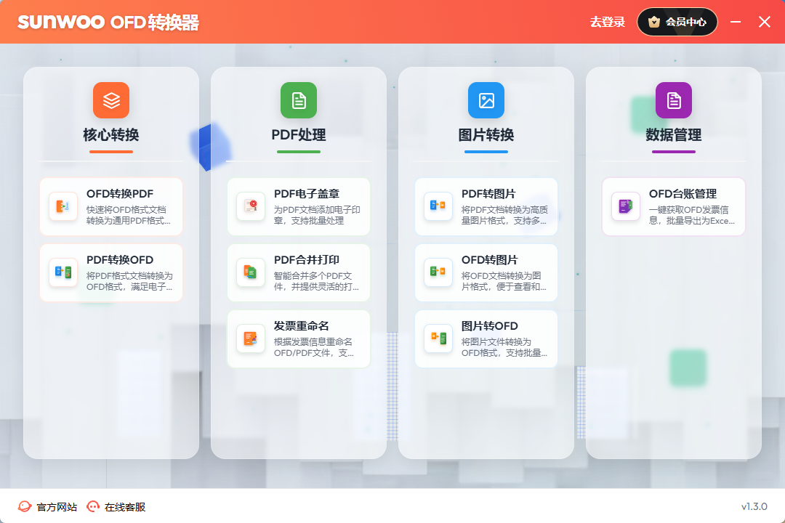Open the PDF转图片 icon
This screenshot has height=523, width=785.
coord(438,206)
